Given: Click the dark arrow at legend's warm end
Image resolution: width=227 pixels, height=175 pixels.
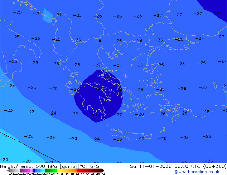Looking at the screenshot, I should point(103,170).
